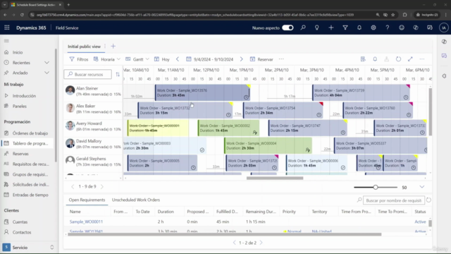The width and height of the screenshot is (451, 254).
Task: Open global search magnifier icon
Action: pyautogui.click(x=303, y=28)
